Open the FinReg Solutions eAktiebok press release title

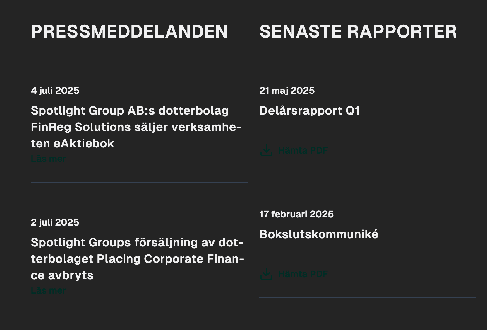click(136, 127)
